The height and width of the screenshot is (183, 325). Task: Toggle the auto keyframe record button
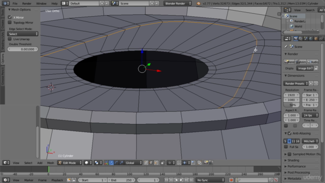tap(231, 180)
